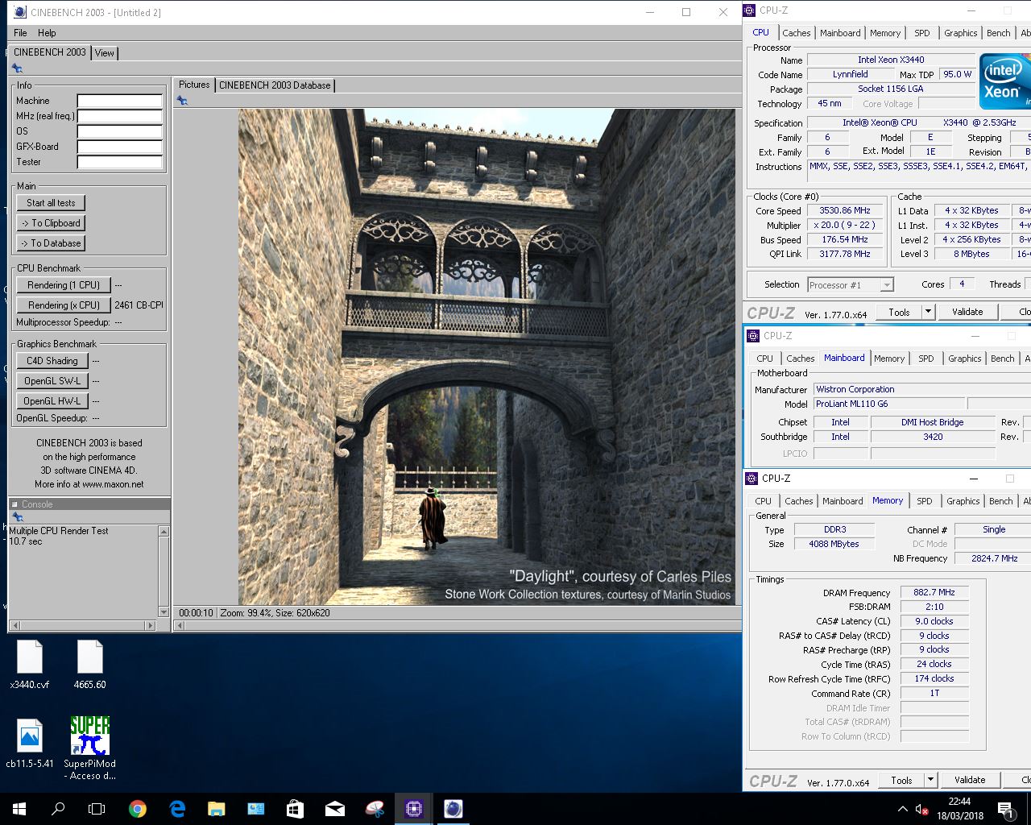The width and height of the screenshot is (1031, 825).
Task: Click the volume speaker tray icon
Action: point(921,809)
